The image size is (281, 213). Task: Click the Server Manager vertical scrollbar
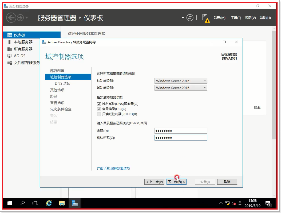[274, 85]
